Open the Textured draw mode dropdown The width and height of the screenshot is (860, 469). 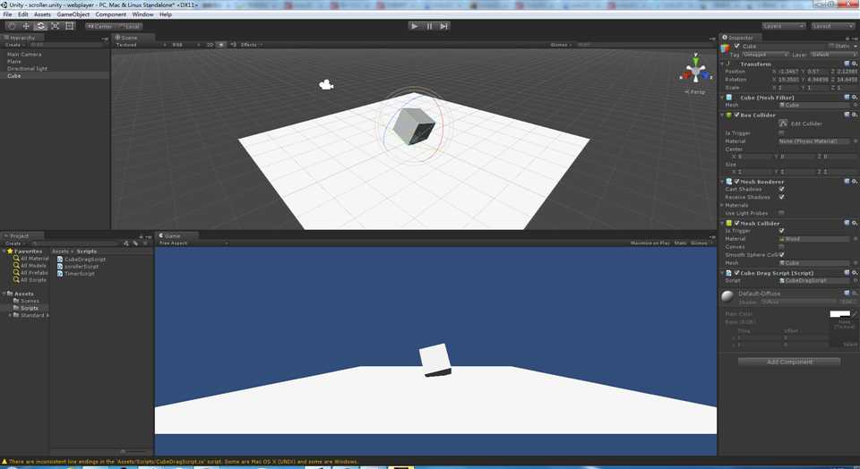point(141,45)
